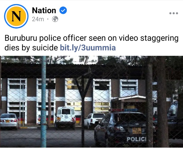
Task: Open the police station photo
Action: 91,102
